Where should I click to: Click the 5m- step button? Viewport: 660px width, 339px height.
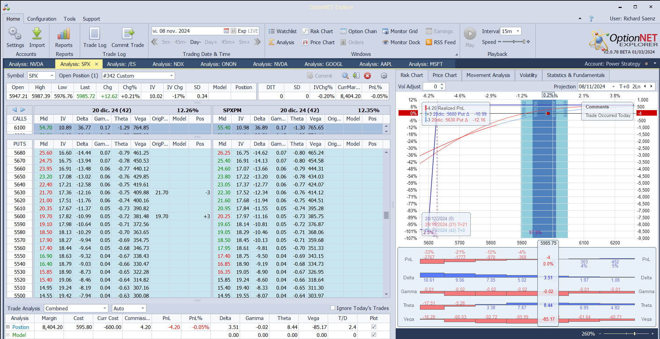point(166,42)
